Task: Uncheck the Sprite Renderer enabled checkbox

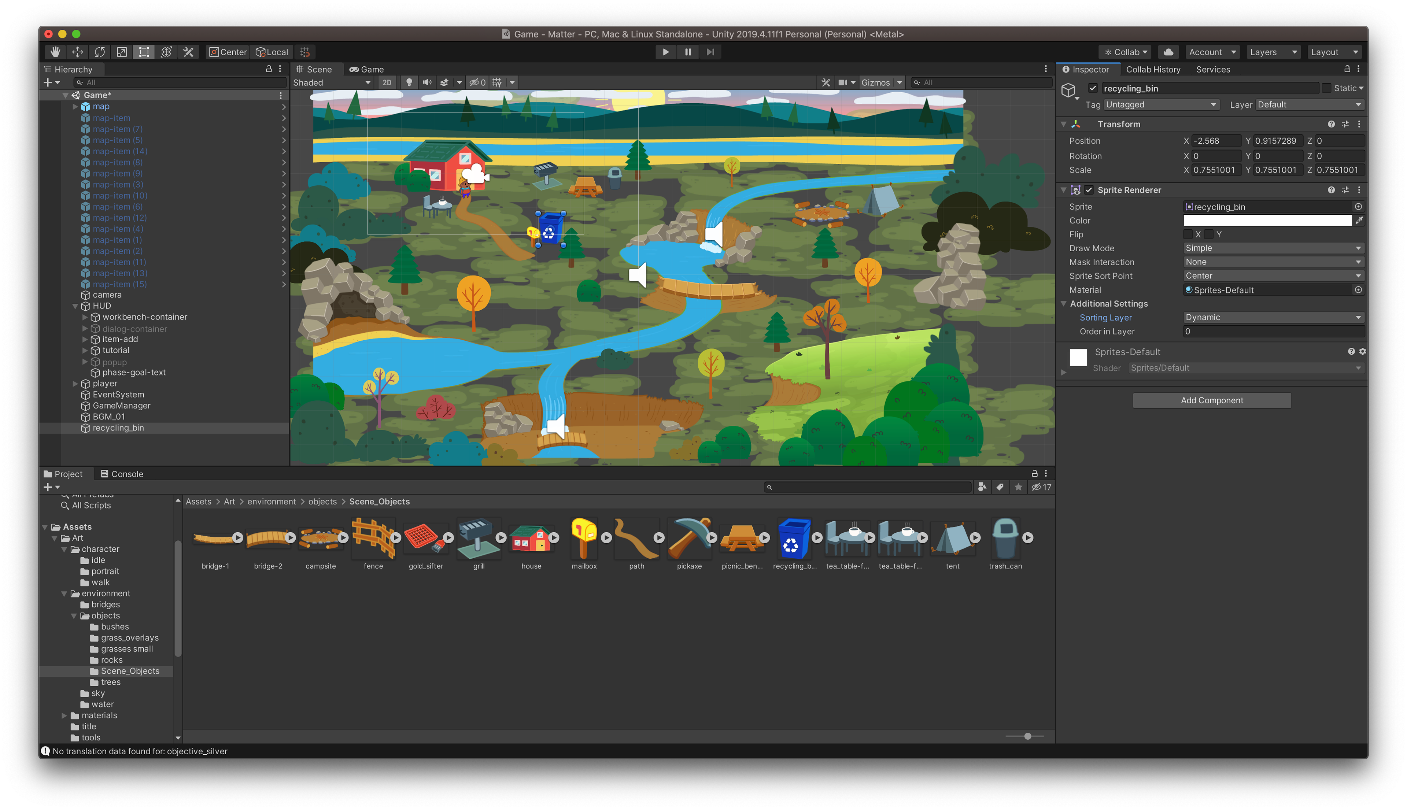Action: click(1089, 190)
